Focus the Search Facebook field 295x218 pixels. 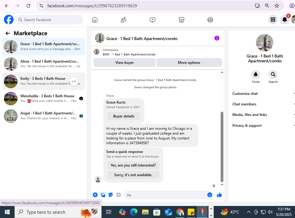click(x=49, y=20)
